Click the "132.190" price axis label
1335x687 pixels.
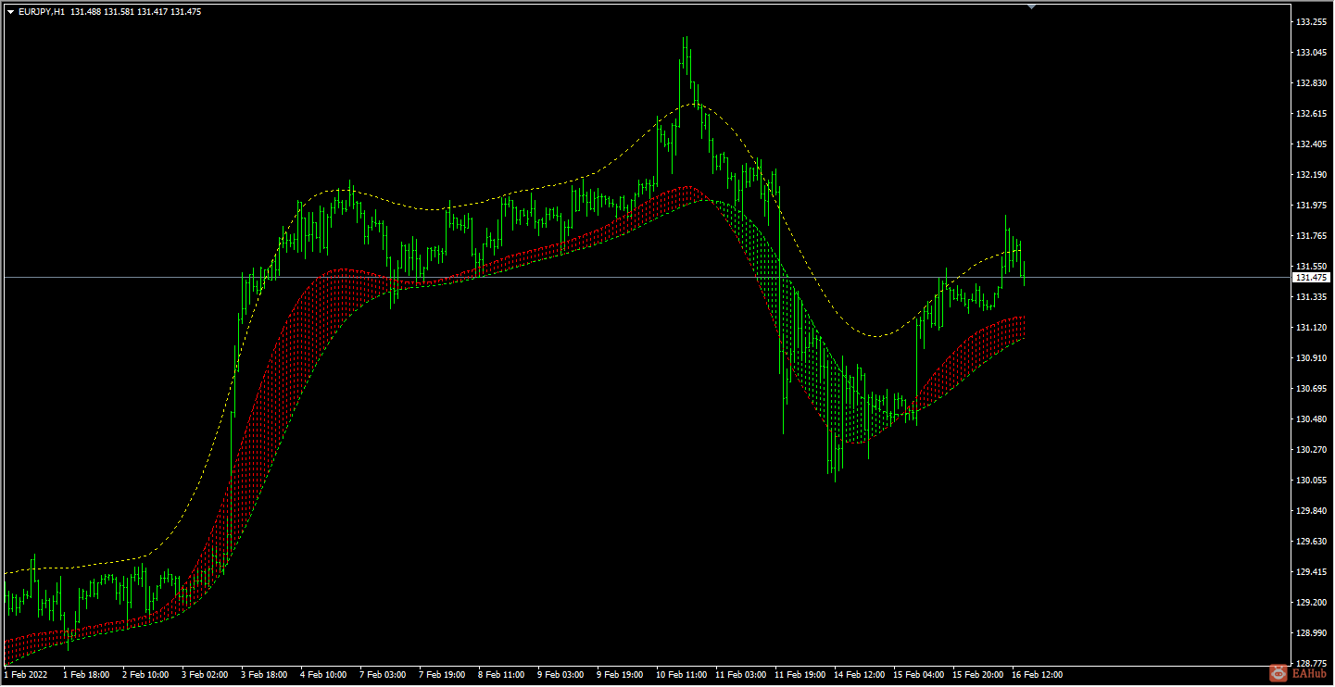click(1312, 175)
